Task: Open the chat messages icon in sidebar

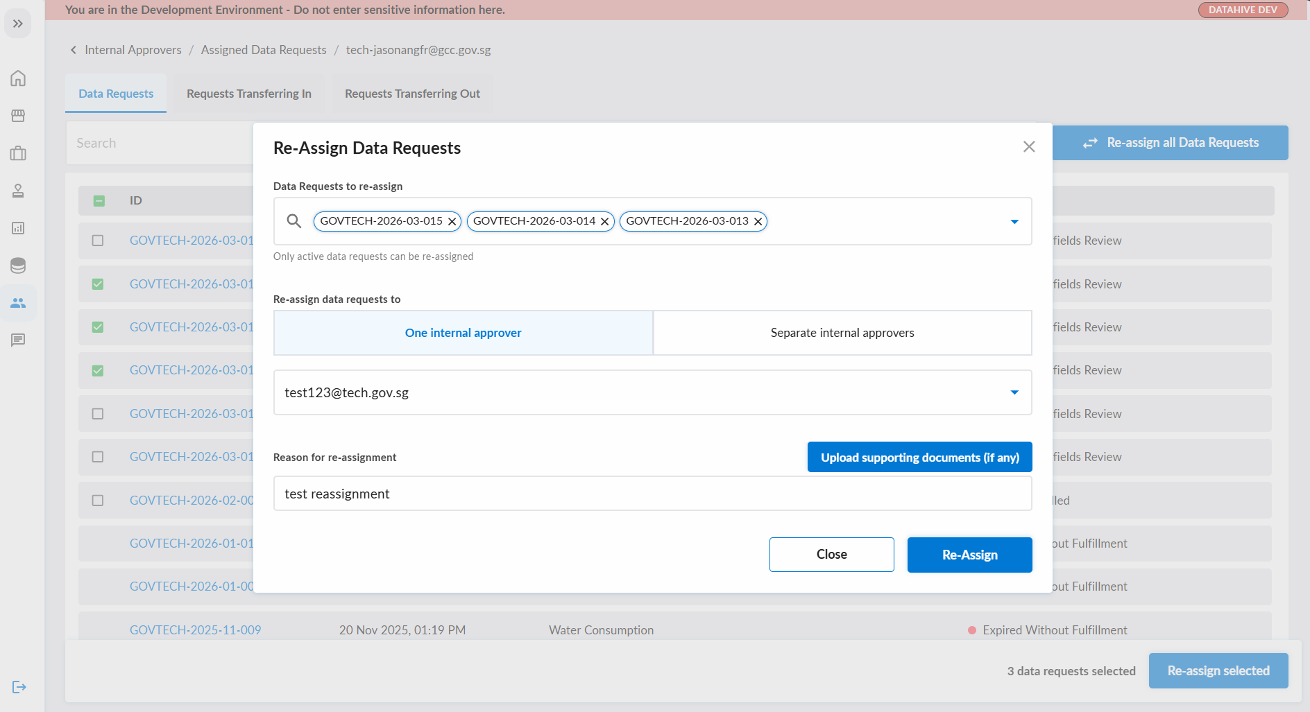Action: tap(18, 340)
